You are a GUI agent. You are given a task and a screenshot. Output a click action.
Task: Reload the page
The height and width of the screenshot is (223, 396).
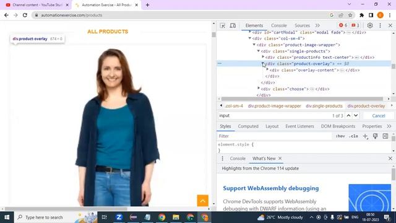25,15
